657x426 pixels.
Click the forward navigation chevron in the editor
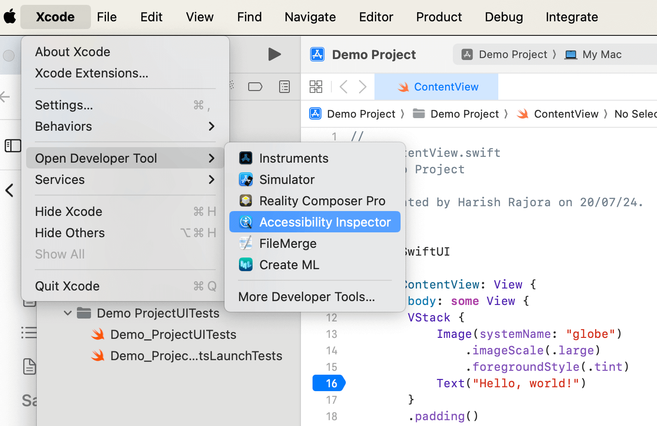tap(362, 86)
